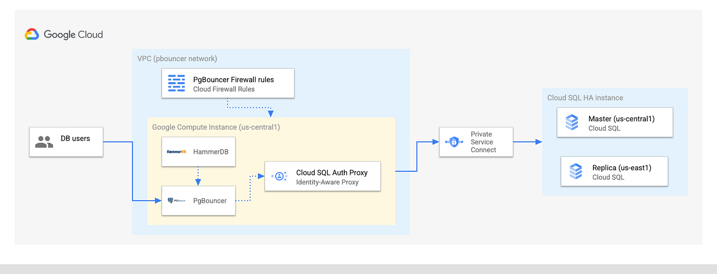Click the DB users people icon
This screenshot has height=274, width=717.
tap(44, 142)
